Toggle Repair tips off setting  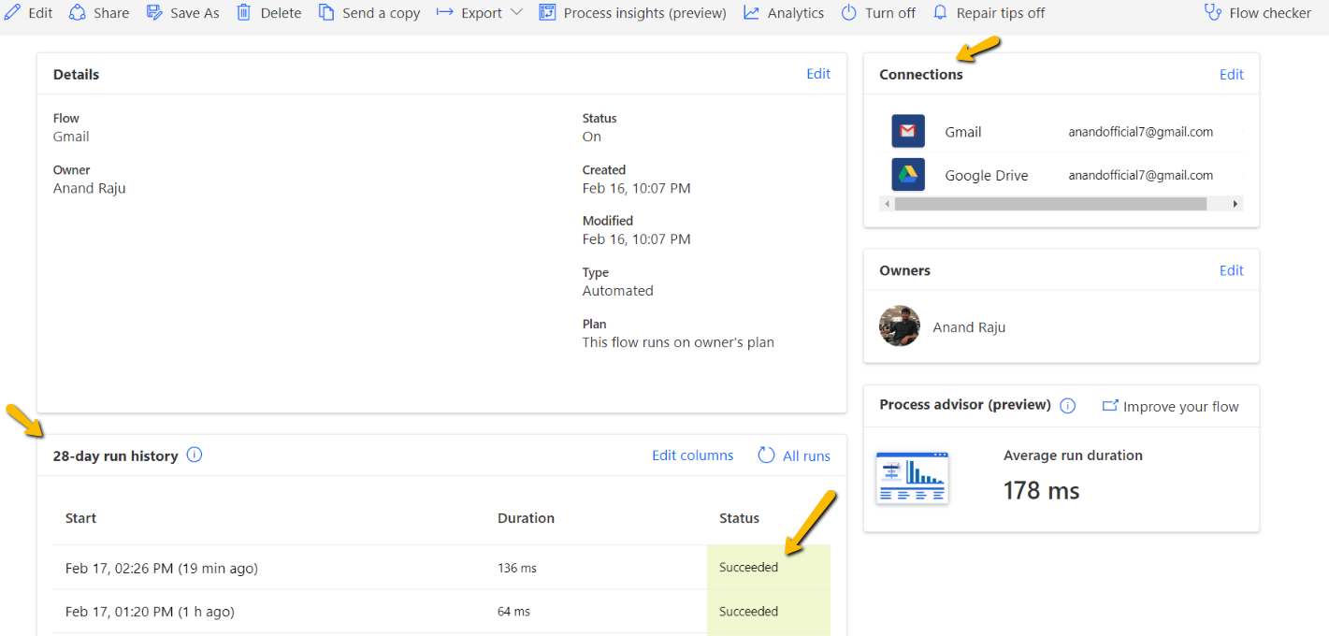[x=989, y=12]
